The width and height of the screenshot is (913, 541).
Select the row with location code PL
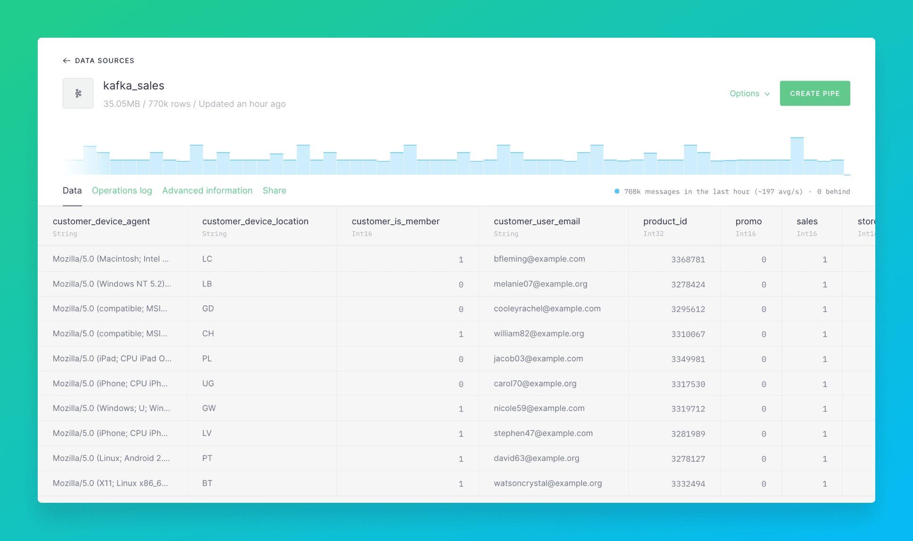point(207,359)
